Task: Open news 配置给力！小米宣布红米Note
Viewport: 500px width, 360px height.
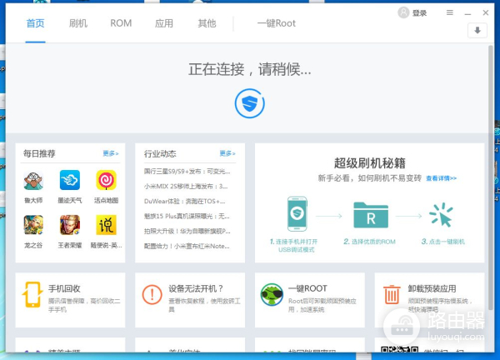Action: 187,246
